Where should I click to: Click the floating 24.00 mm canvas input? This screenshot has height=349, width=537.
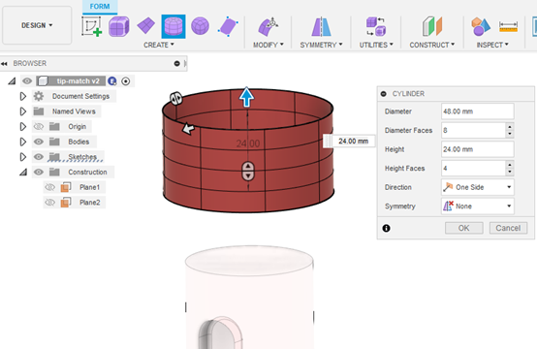(x=353, y=142)
